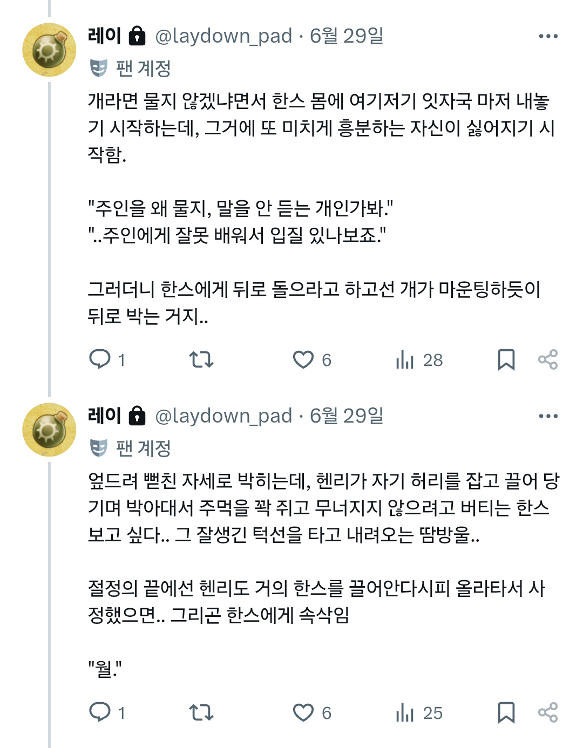Bookmark the post with 28 views
The height and width of the screenshot is (748, 583).
[x=506, y=359]
